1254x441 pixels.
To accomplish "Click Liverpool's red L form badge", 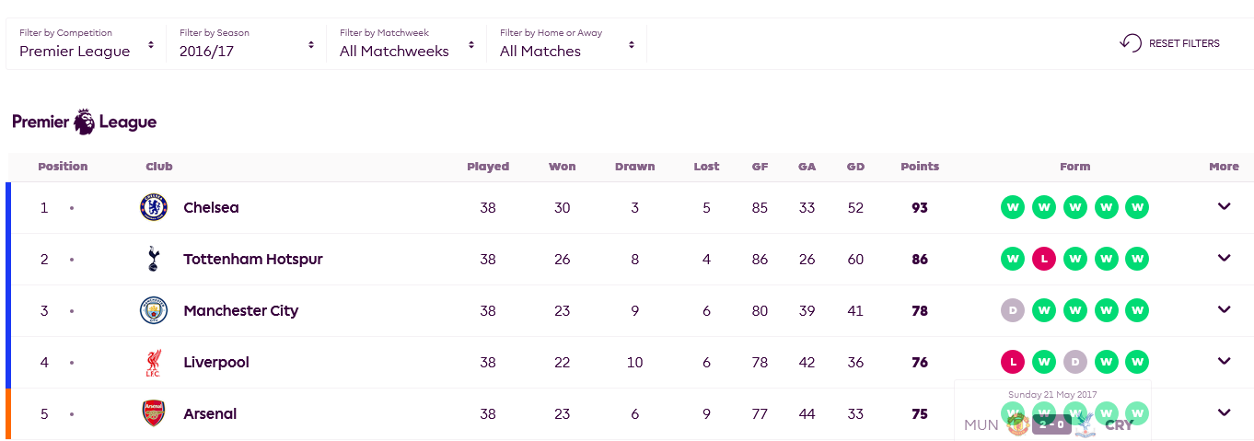I will tap(1013, 362).
